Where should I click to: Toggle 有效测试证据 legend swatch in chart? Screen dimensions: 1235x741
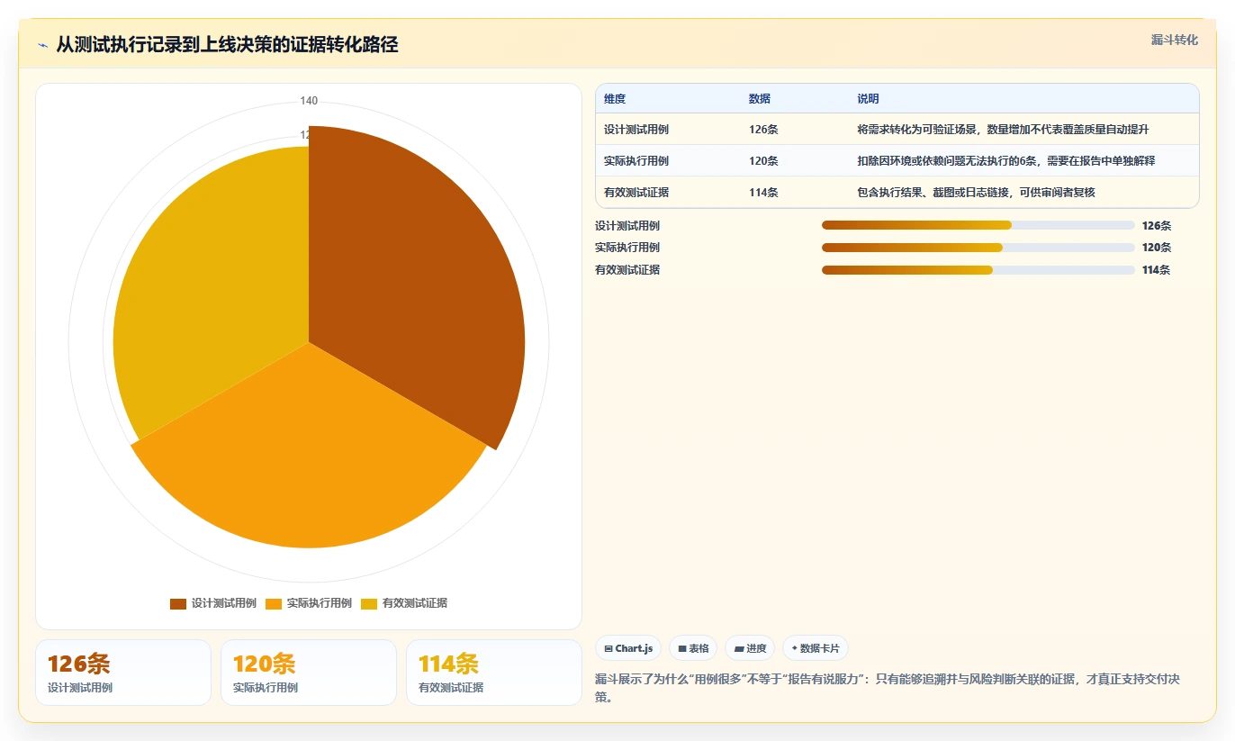click(x=369, y=603)
